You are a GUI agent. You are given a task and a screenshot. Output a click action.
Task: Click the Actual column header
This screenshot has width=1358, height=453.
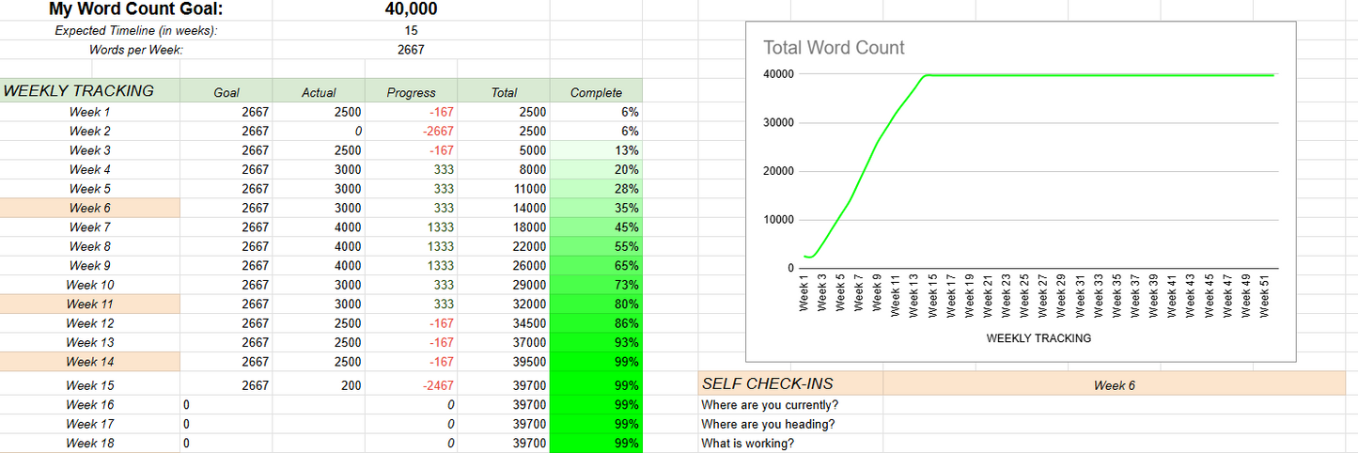319,92
